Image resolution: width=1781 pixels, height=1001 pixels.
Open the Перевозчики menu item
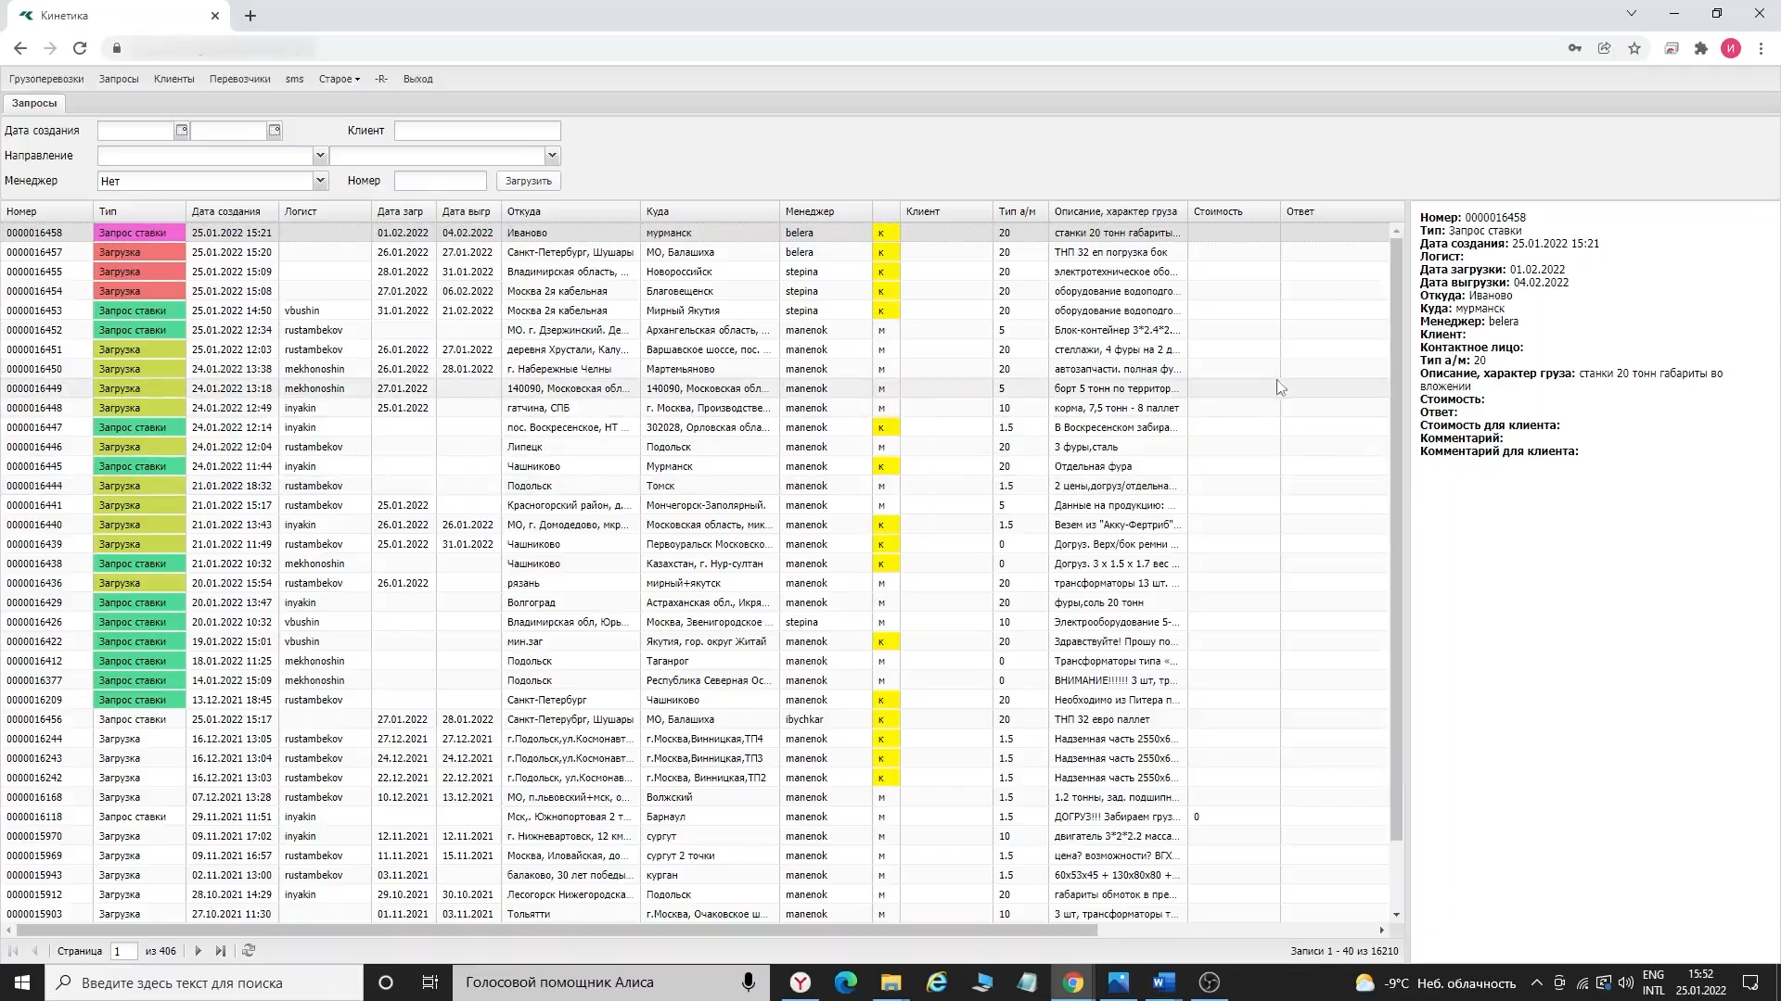click(239, 79)
